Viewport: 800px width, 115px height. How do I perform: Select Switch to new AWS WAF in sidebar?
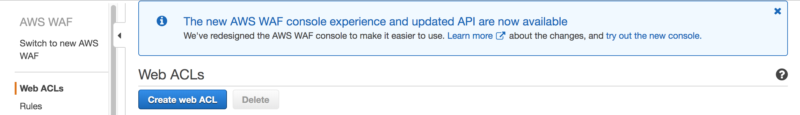[x=59, y=50]
